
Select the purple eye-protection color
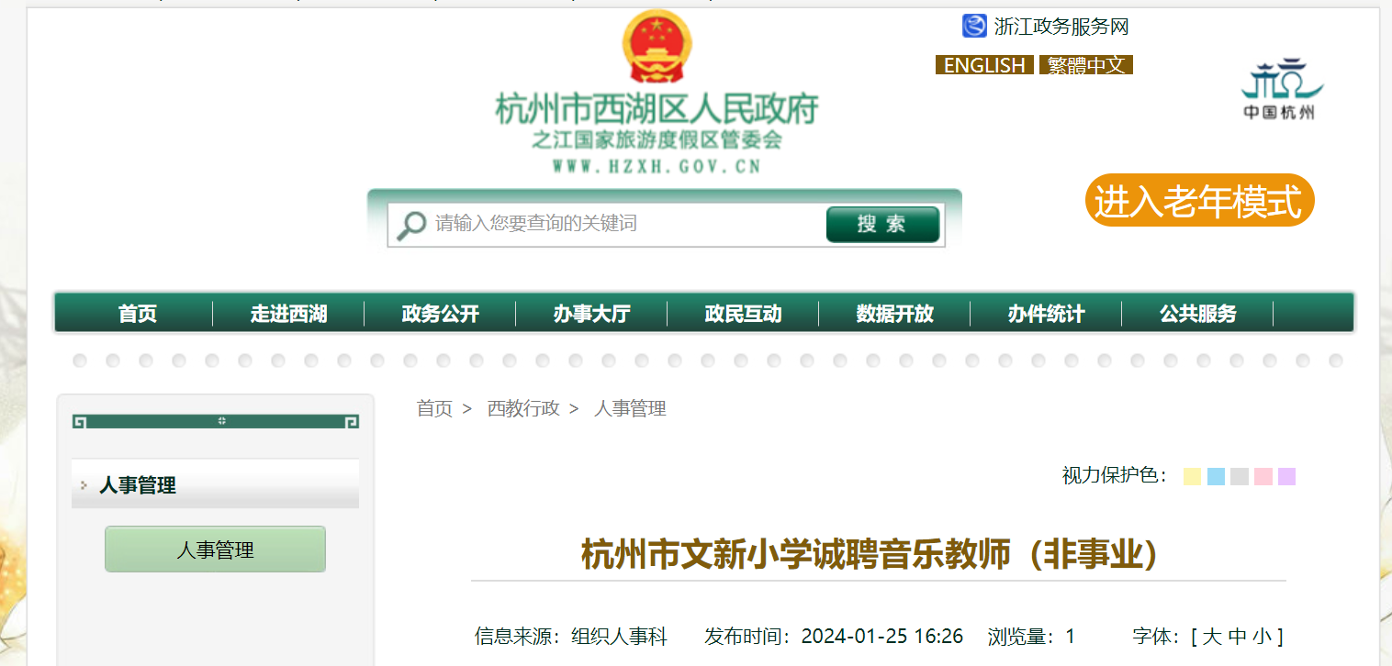1287,476
